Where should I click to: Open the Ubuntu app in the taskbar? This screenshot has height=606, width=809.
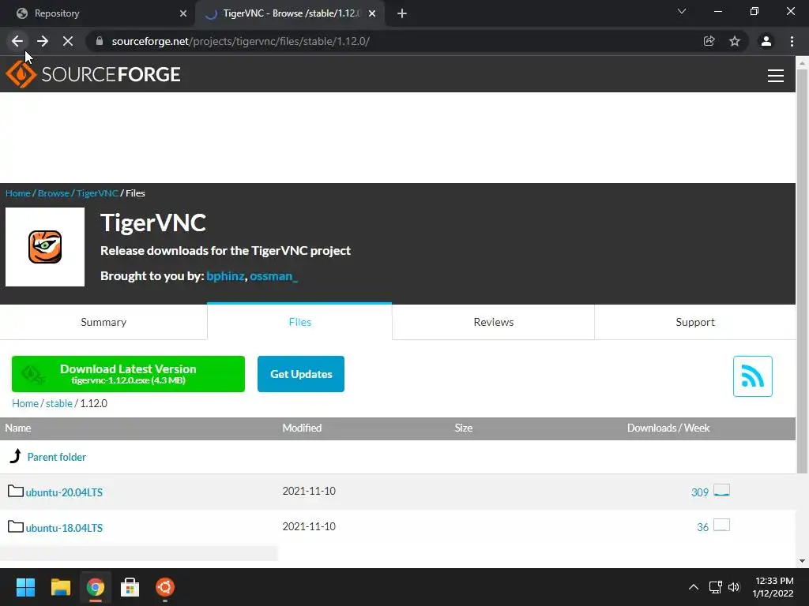tap(165, 587)
